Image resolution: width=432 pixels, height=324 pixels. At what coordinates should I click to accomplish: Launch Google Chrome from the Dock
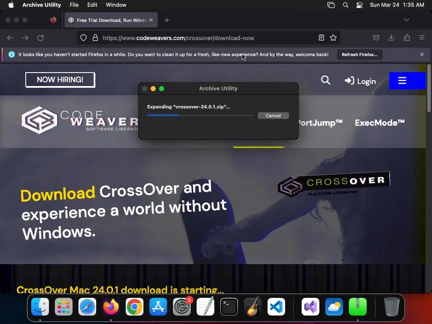coord(135,307)
